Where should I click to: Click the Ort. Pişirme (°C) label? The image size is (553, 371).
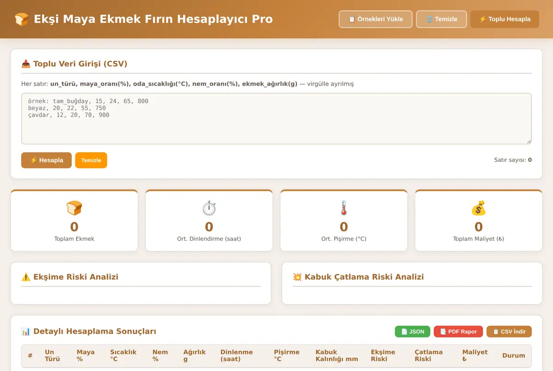pos(344,239)
